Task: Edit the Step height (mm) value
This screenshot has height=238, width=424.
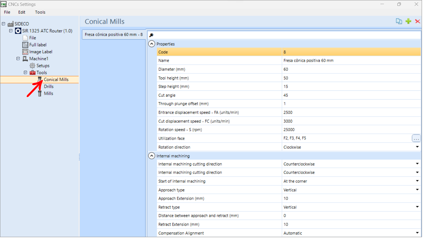Action: pos(351,86)
